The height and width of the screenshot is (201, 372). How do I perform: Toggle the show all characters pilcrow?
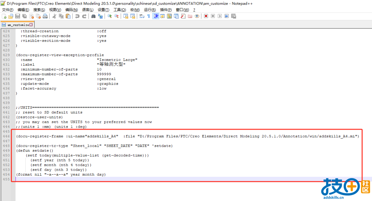(148, 16)
